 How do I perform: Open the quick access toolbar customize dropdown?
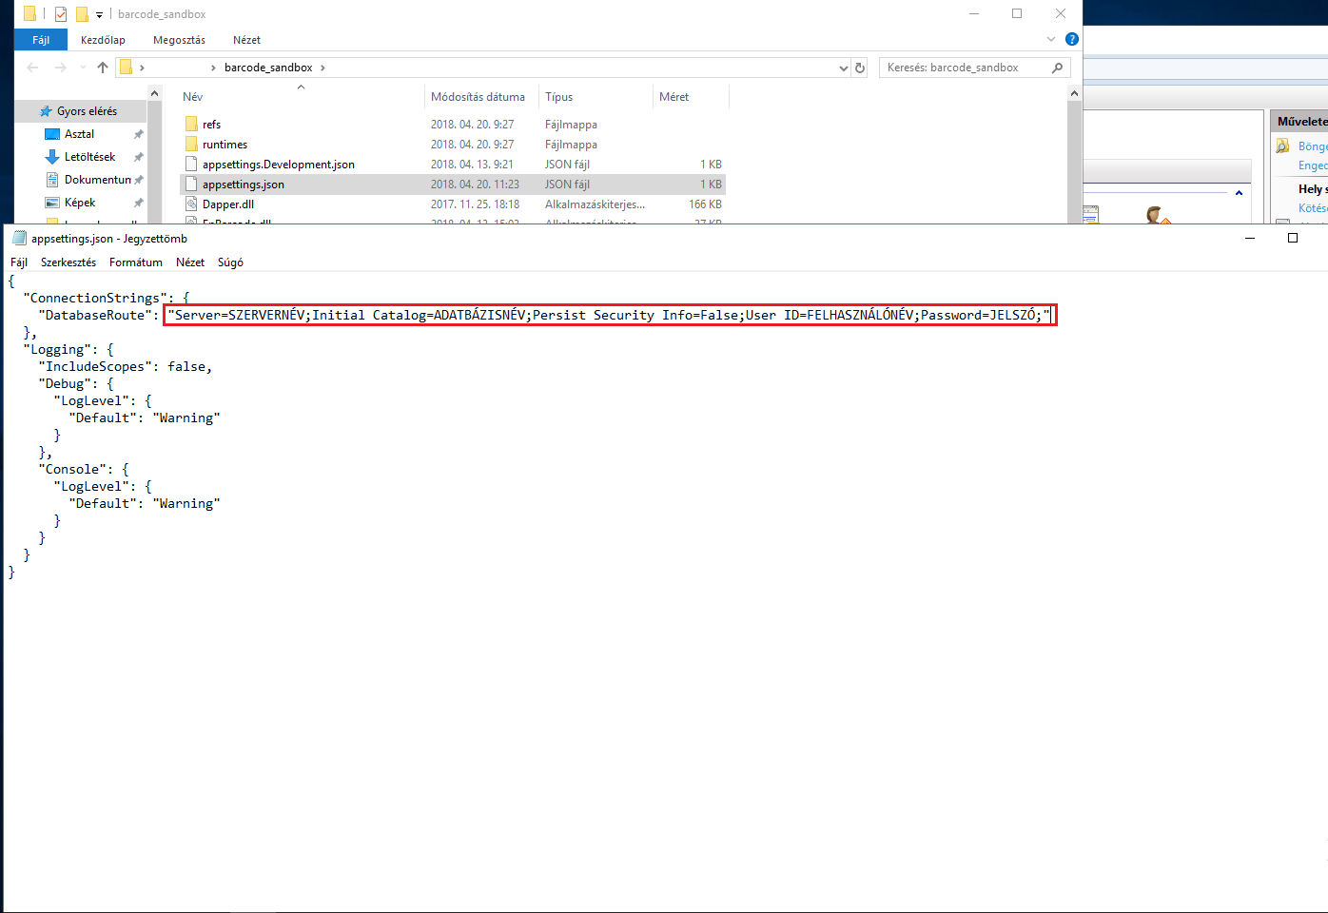pyautogui.click(x=99, y=15)
